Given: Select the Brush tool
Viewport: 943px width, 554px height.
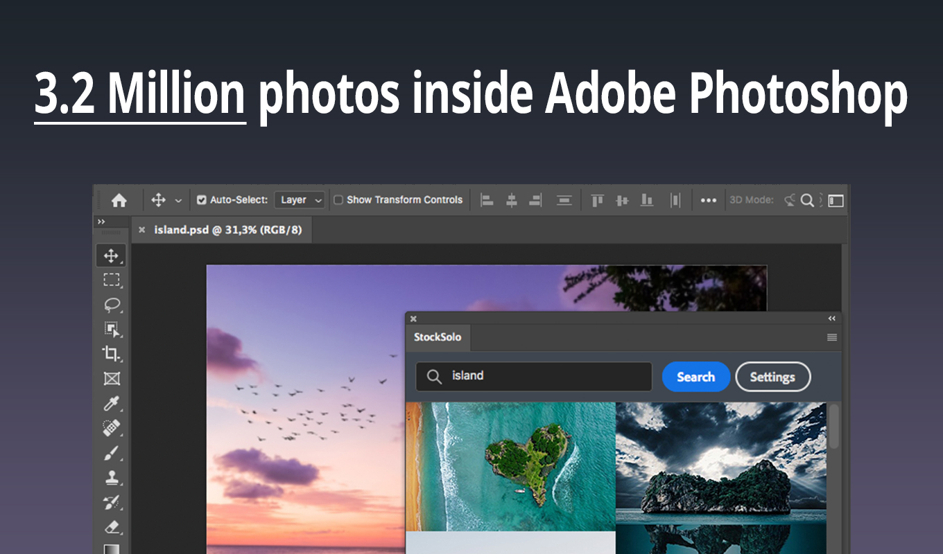Looking at the screenshot, I should click(x=111, y=453).
